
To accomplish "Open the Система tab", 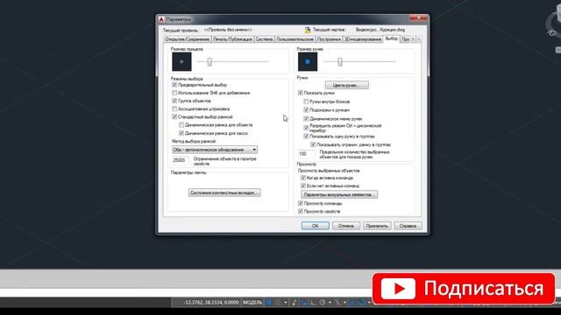I will (x=264, y=39).
